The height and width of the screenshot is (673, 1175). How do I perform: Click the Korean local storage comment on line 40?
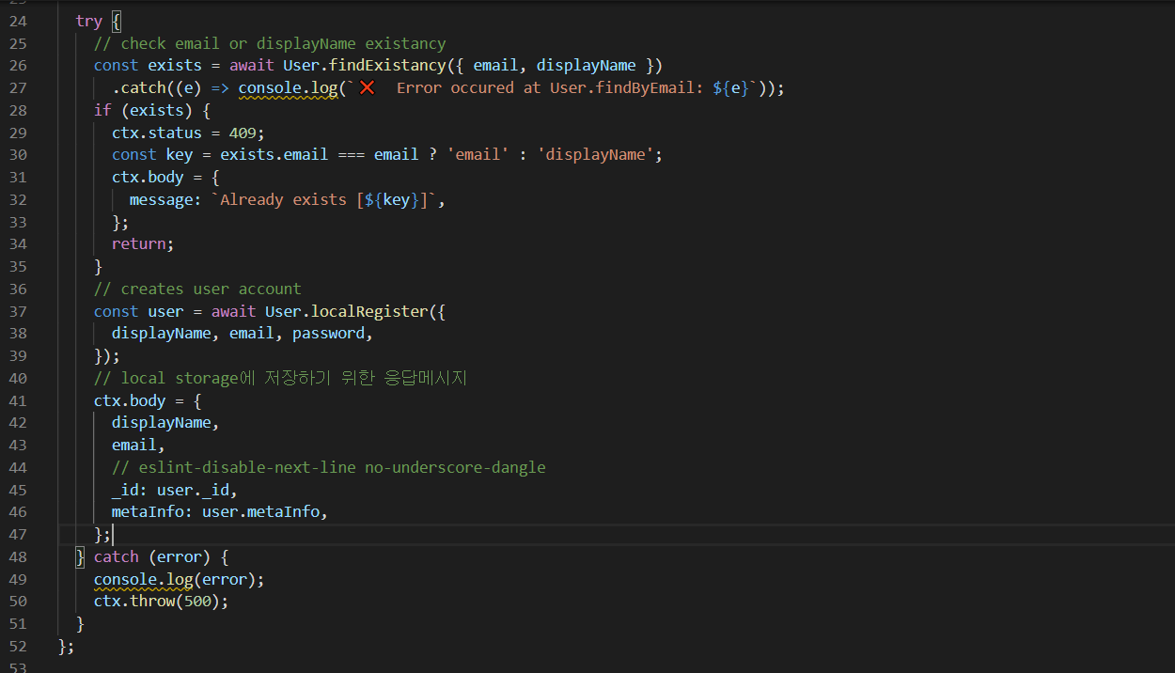click(x=280, y=378)
